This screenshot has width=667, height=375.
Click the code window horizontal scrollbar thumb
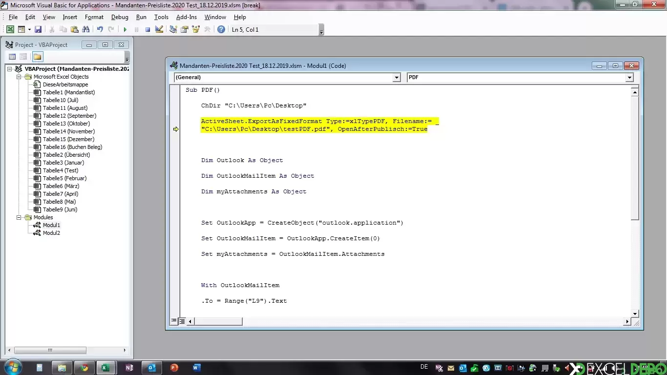tap(218, 321)
